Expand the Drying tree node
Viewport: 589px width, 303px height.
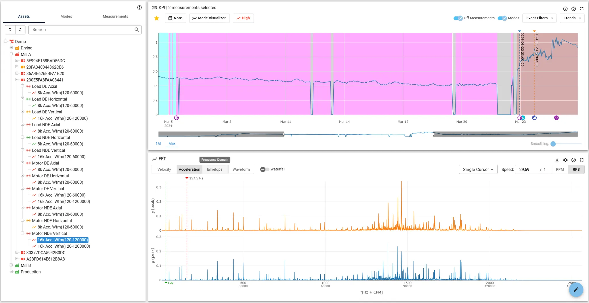tap(11, 48)
